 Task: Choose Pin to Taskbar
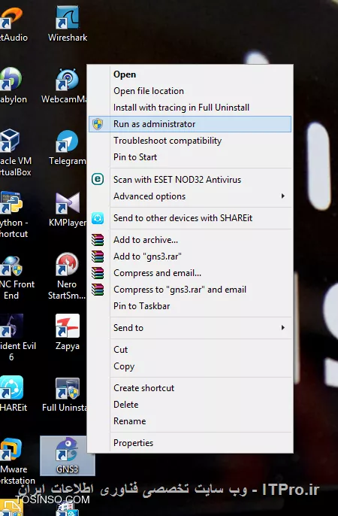190,306
